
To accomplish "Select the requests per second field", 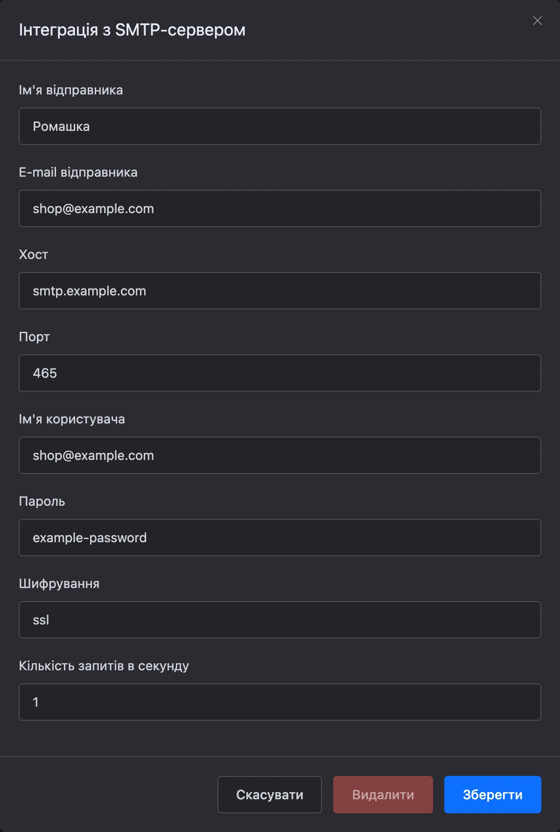I will [280, 702].
